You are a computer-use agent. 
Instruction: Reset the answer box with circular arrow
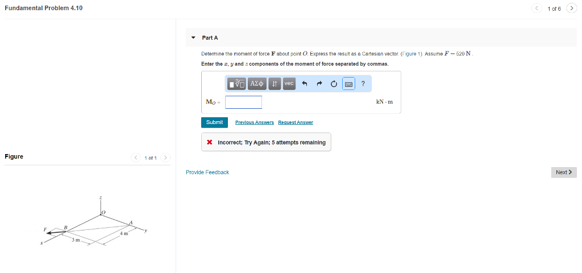pos(334,84)
